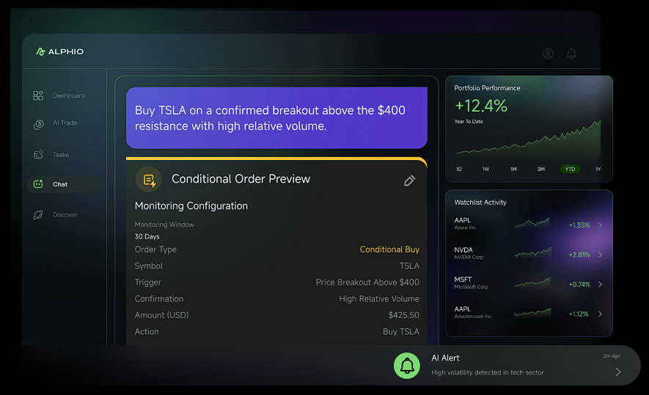Image resolution: width=649 pixels, height=395 pixels.
Task: Open High volatility detected alert text
Action: click(x=488, y=373)
